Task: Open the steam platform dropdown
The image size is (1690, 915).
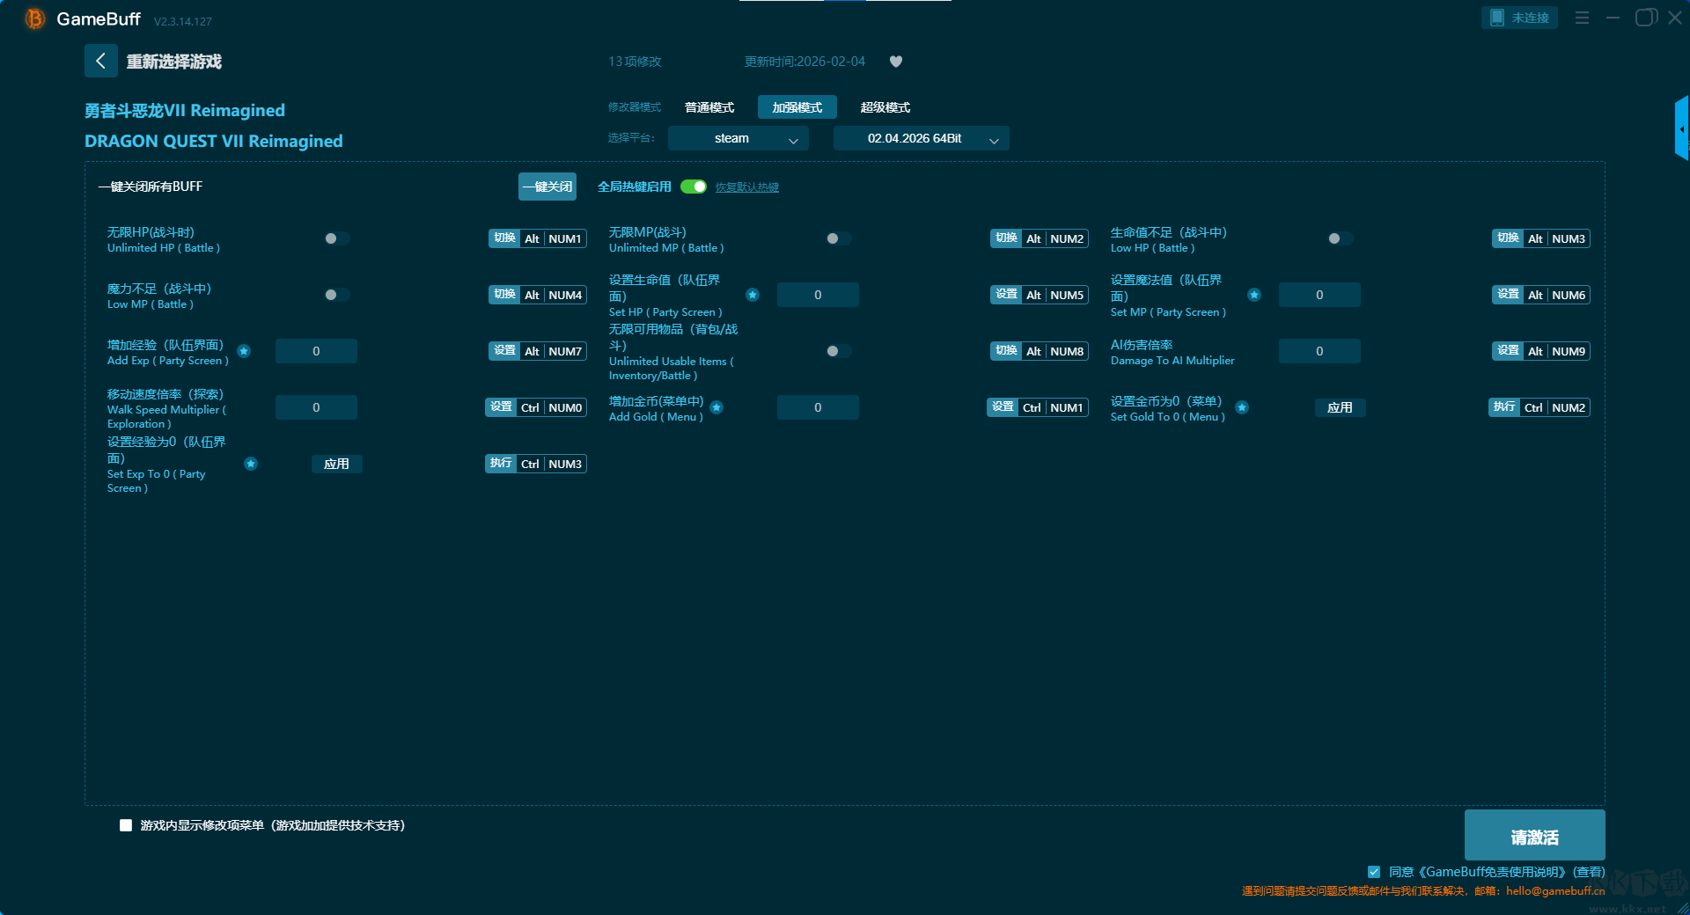Action: [738, 139]
